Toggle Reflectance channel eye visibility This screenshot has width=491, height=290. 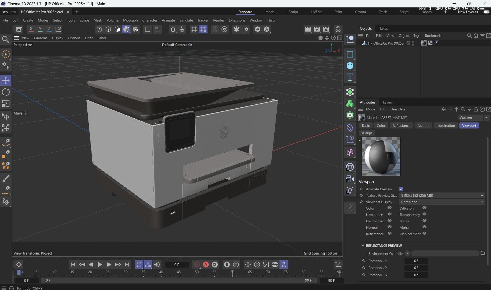coord(389,233)
